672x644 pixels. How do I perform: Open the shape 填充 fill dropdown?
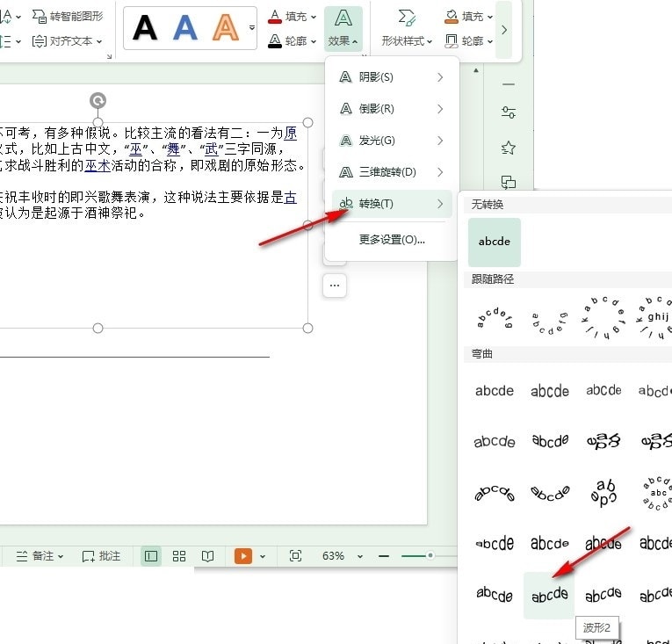[468, 17]
